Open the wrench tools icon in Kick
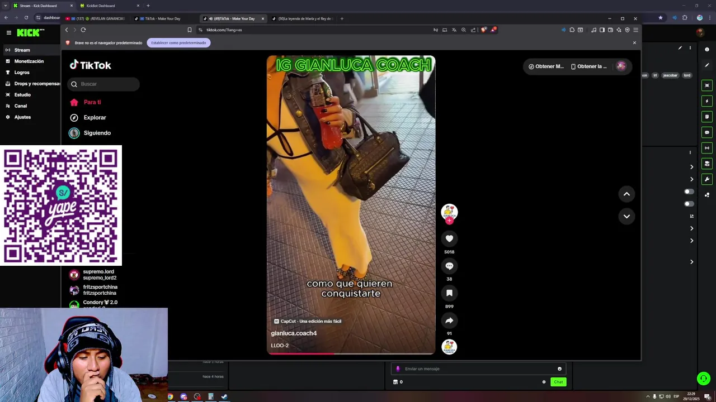Screen dimensions: 716x402 tap(707, 179)
